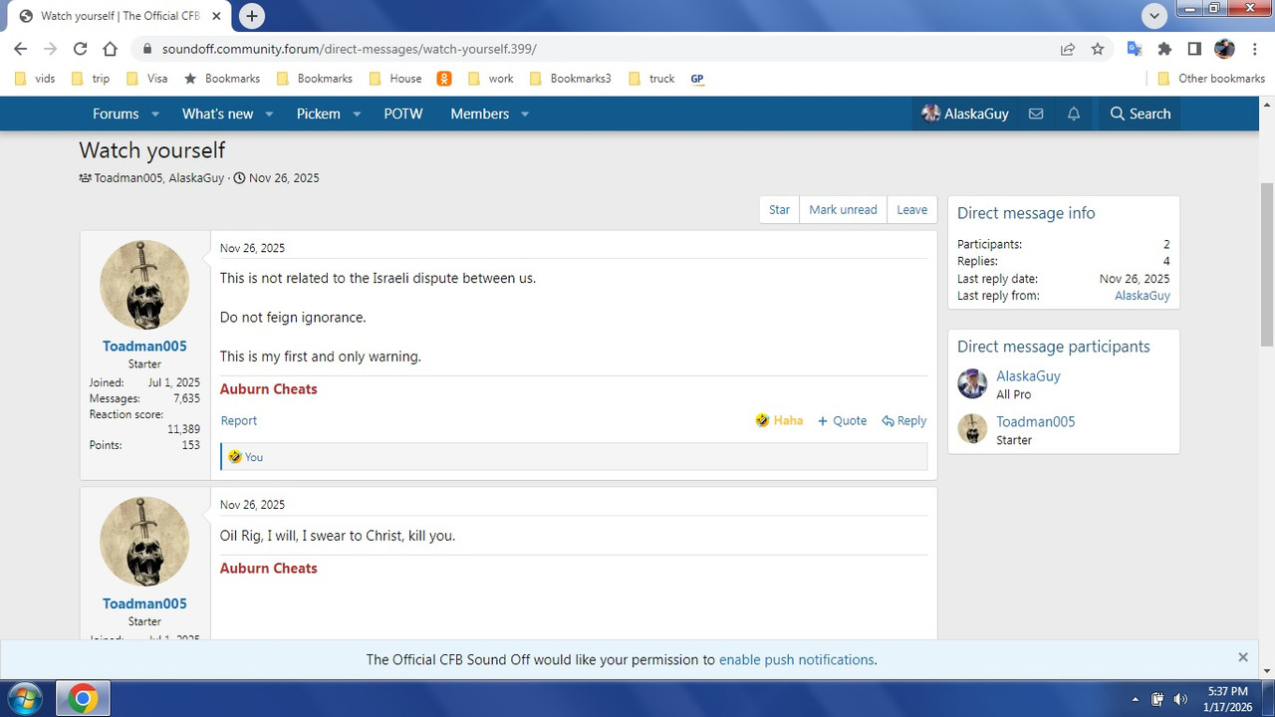The width and height of the screenshot is (1275, 717).
Task: Open Toadman005 in participants list
Action: click(x=1036, y=421)
